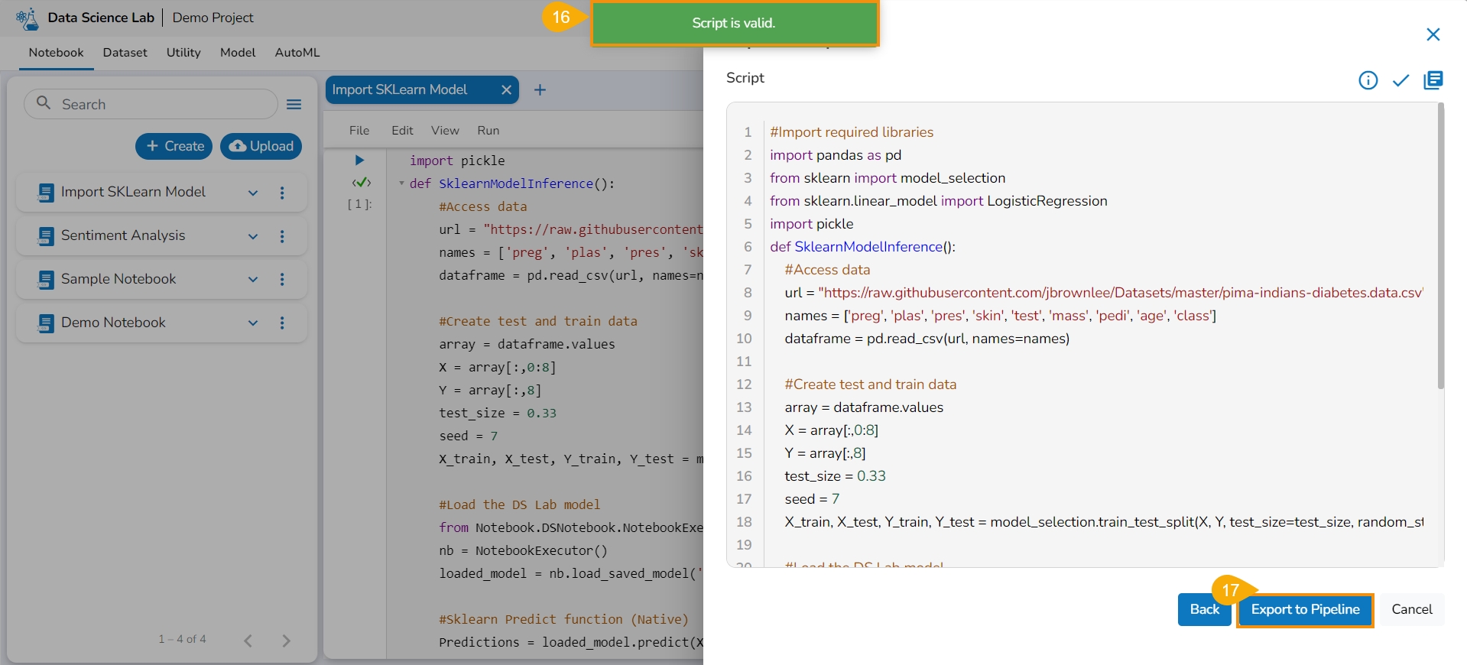The width and height of the screenshot is (1467, 665).
Task: Open the hamburger menu next to Search
Action: click(294, 105)
